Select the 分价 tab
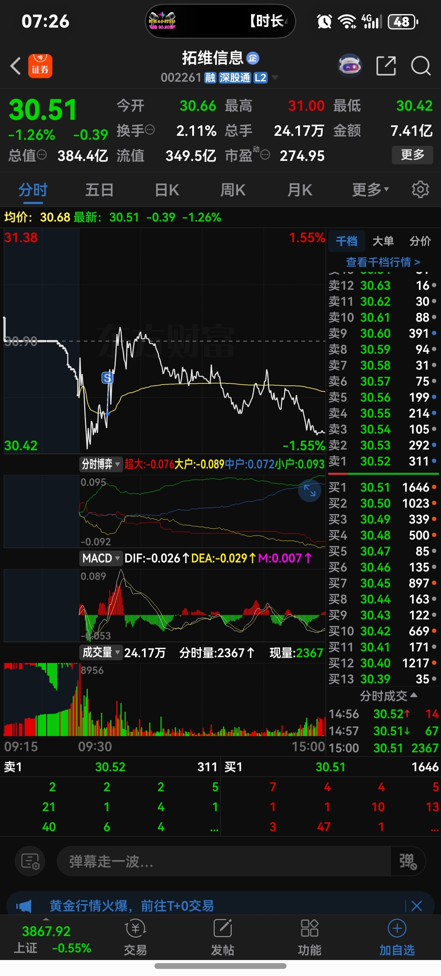 (420, 241)
